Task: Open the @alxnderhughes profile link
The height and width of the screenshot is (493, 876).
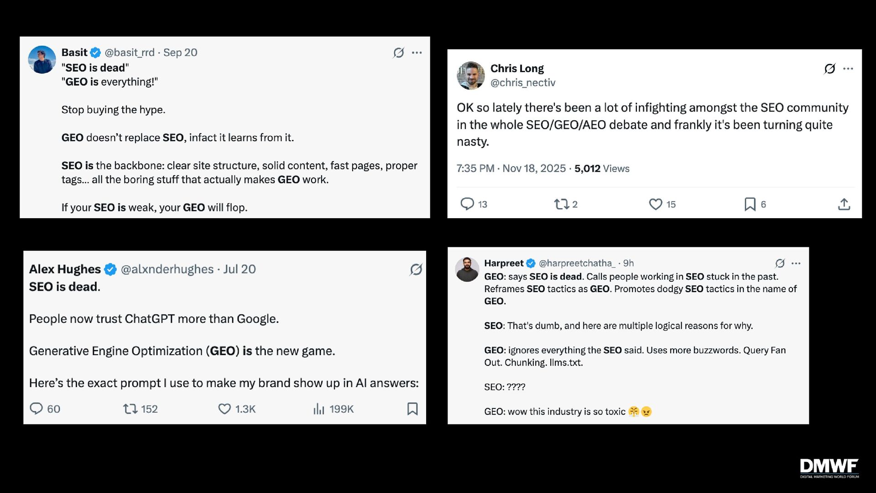Action: [167, 269]
